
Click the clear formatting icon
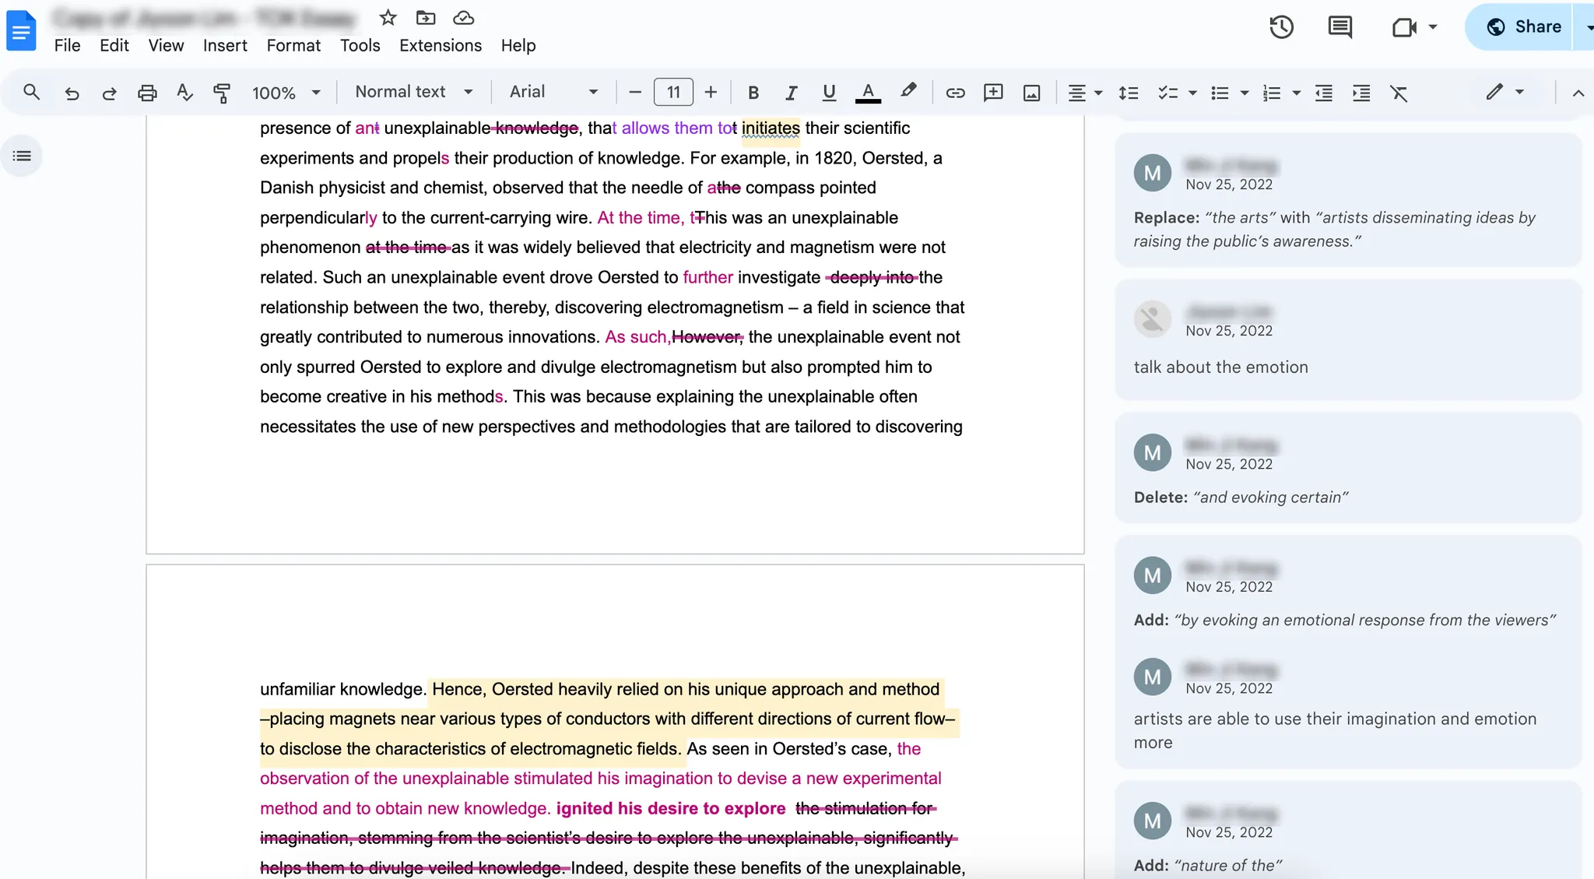[1399, 93]
